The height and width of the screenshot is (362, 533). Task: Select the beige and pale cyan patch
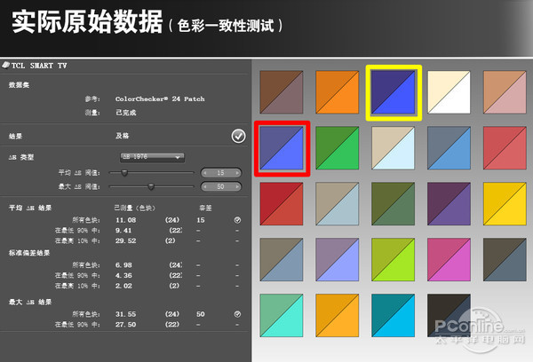393,147
